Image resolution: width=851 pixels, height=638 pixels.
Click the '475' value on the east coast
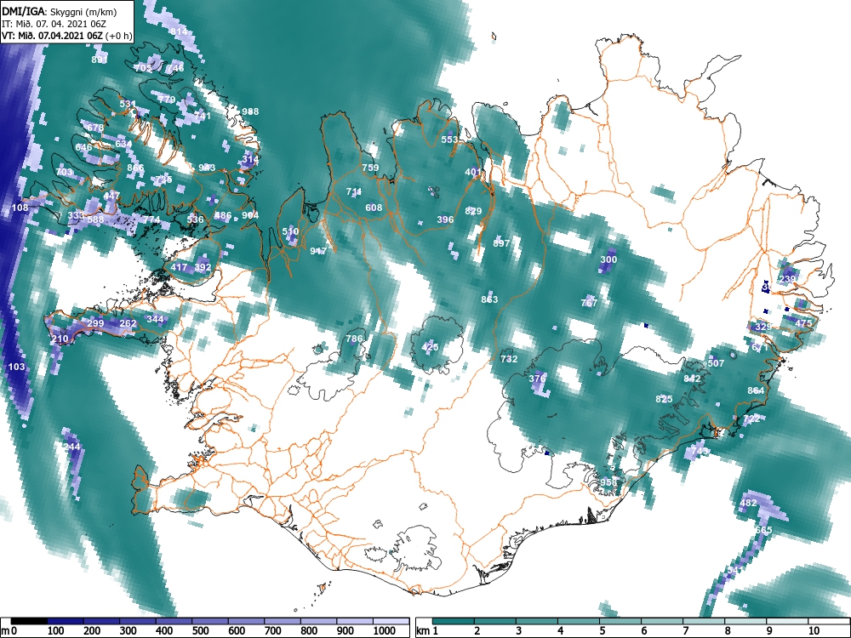[x=804, y=323]
